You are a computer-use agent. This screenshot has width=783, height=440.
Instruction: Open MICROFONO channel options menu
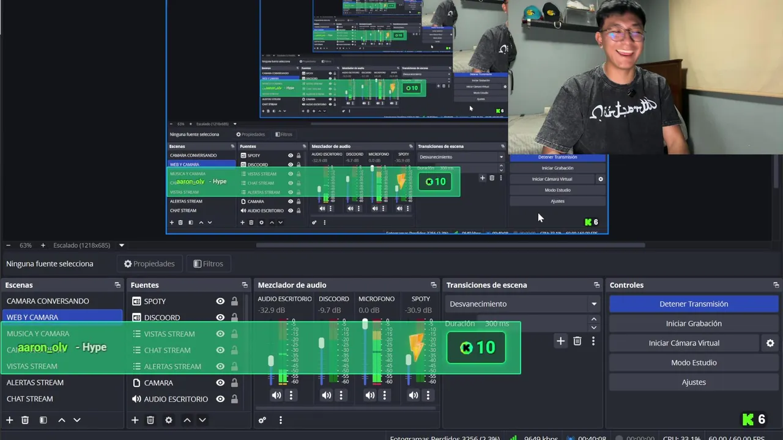click(x=385, y=395)
